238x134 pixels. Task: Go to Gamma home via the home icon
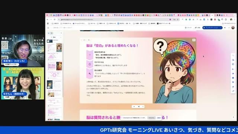pyautogui.click(x=48, y=28)
